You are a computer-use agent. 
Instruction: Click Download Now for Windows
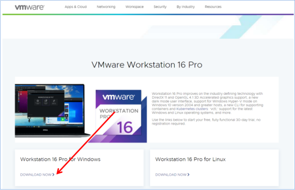37,175
